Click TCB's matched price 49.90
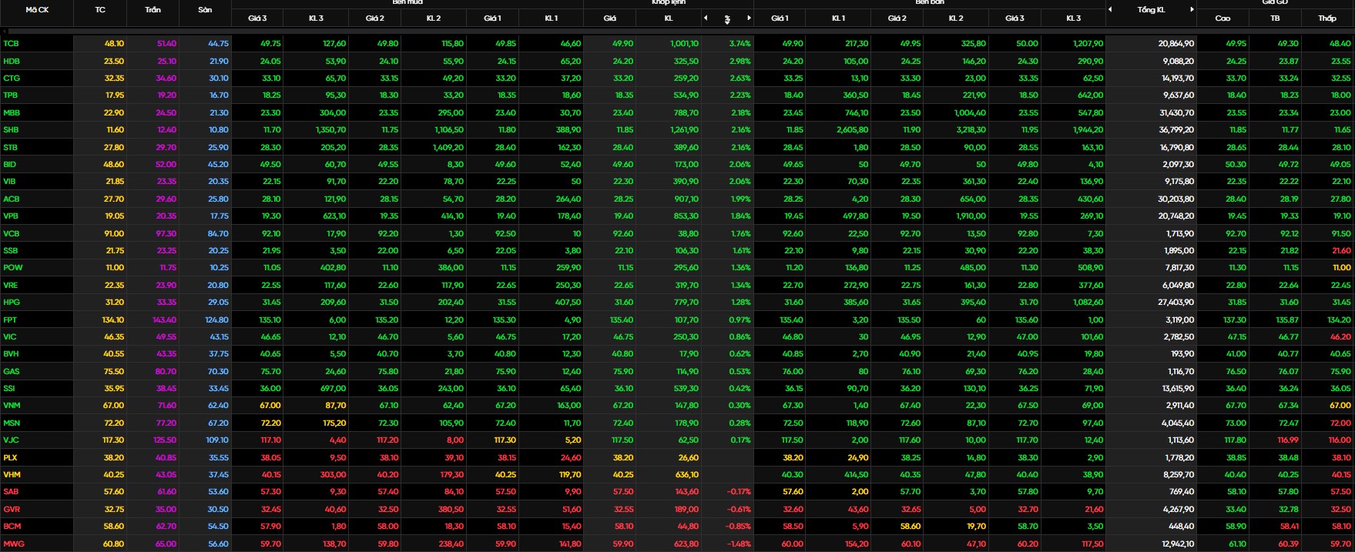The image size is (1355, 552). (622, 44)
